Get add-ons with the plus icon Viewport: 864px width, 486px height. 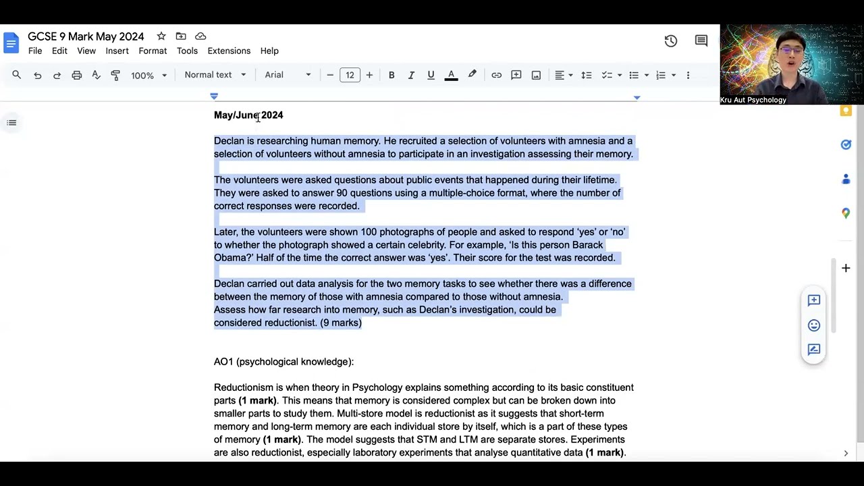(846, 268)
